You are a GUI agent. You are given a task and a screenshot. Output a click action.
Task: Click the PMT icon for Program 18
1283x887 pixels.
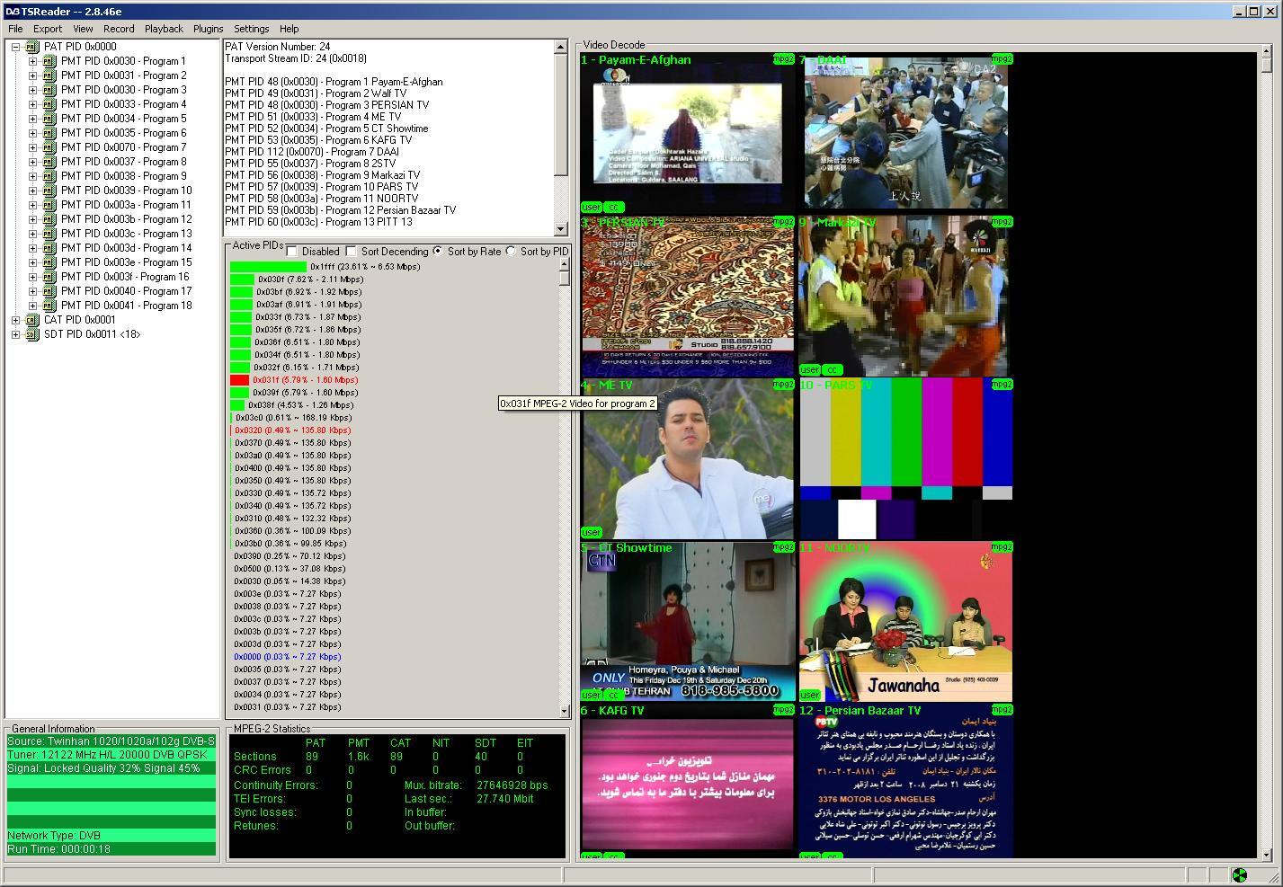49,306
